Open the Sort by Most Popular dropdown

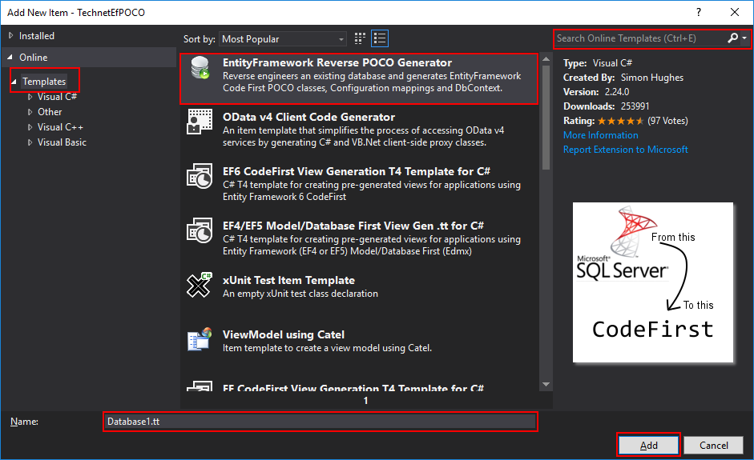283,39
